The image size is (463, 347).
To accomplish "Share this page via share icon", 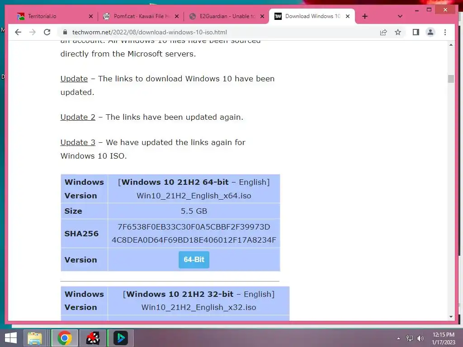I will [x=383, y=32].
